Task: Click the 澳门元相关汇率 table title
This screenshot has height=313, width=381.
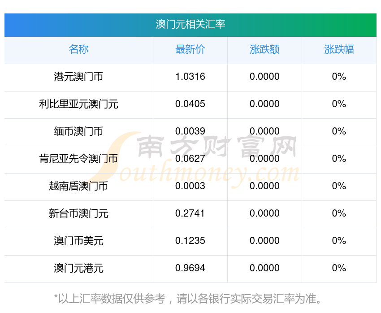Action: point(190,25)
